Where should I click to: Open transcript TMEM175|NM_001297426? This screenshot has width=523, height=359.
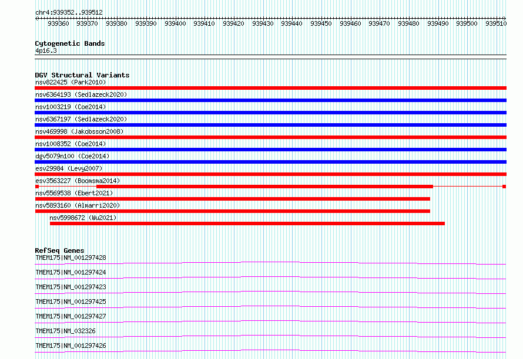point(71,346)
